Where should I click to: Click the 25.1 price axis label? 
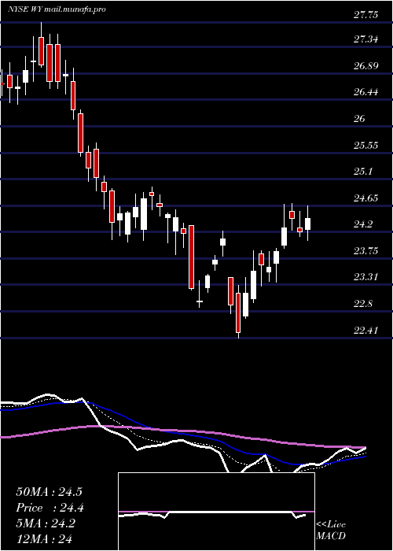pyautogui.click(x=364, y=172)
